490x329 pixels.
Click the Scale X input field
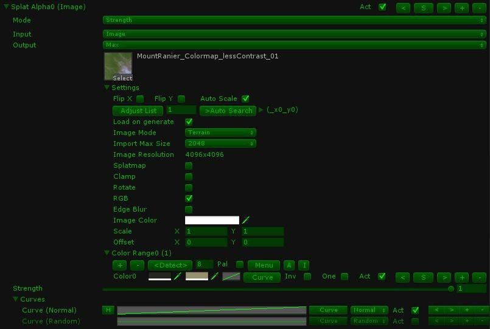click(x=206, y=231)
